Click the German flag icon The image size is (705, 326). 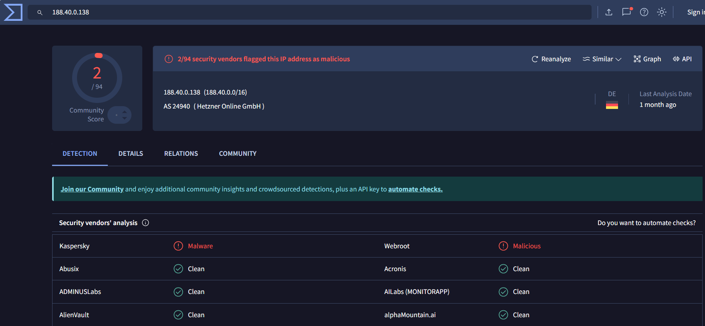click(612, 105)
